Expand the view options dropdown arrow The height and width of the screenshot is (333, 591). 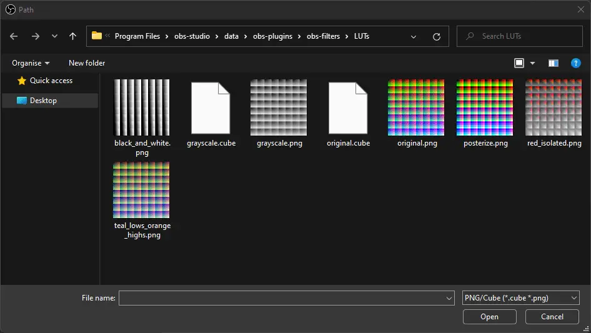point(532,63)
